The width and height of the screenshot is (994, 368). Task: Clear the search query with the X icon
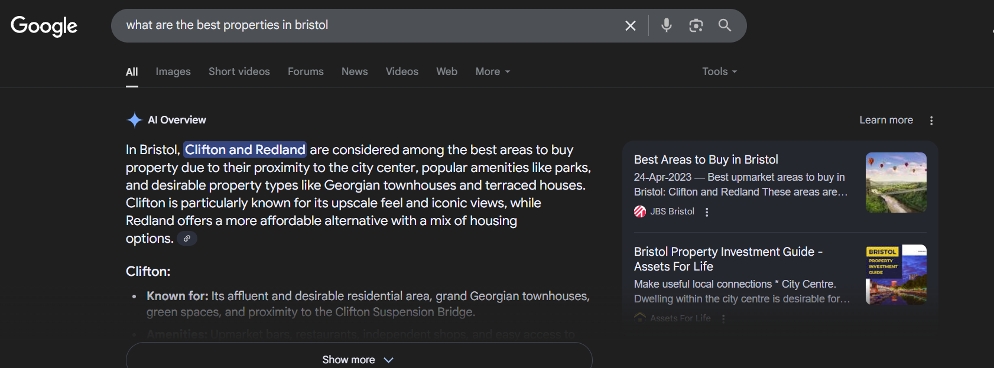(631, 25)
